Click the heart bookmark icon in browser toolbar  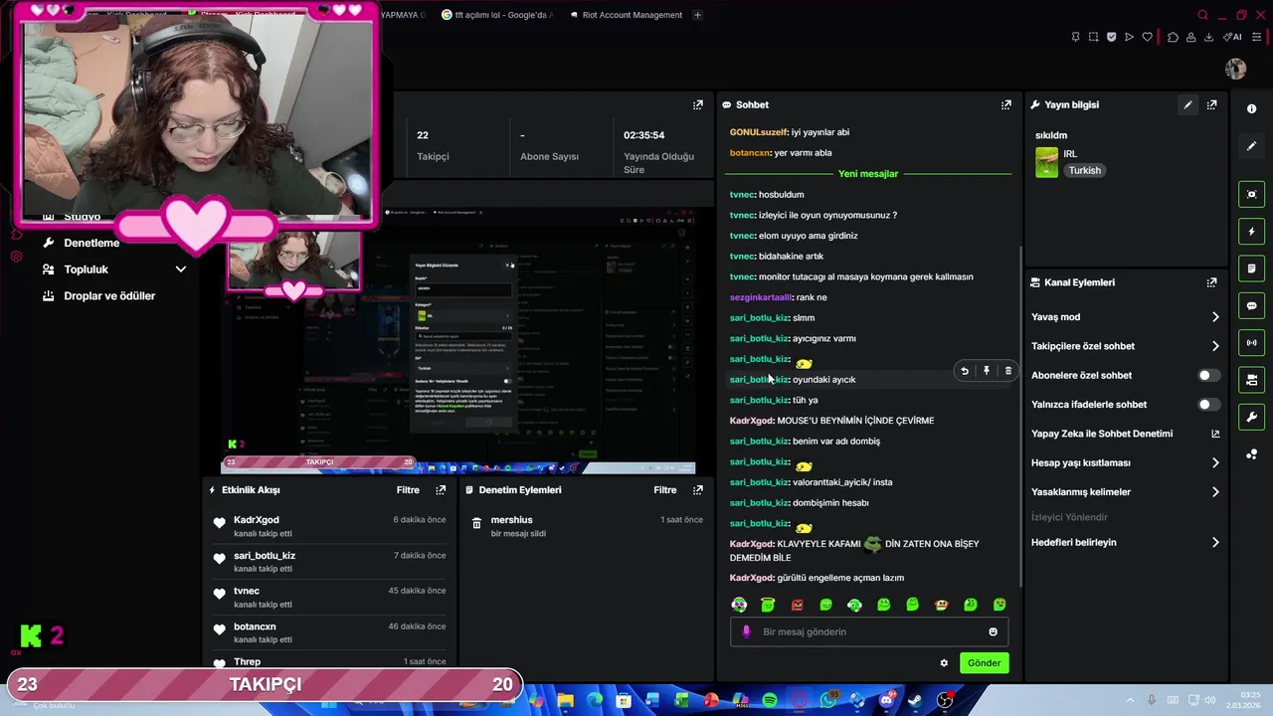tap(1147, 37)
